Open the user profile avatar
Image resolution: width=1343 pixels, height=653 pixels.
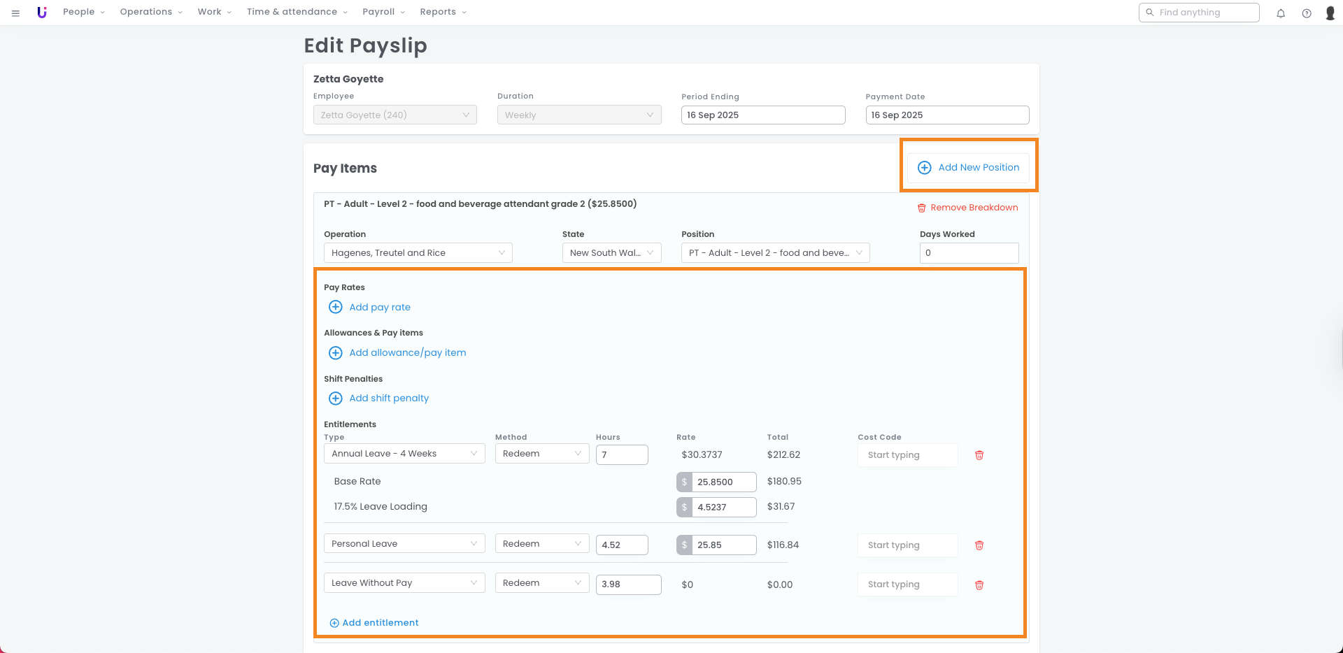tap(1330, 13)
